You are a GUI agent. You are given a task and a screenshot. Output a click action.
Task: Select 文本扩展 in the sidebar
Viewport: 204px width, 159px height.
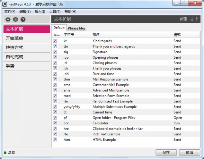[27, 29]
